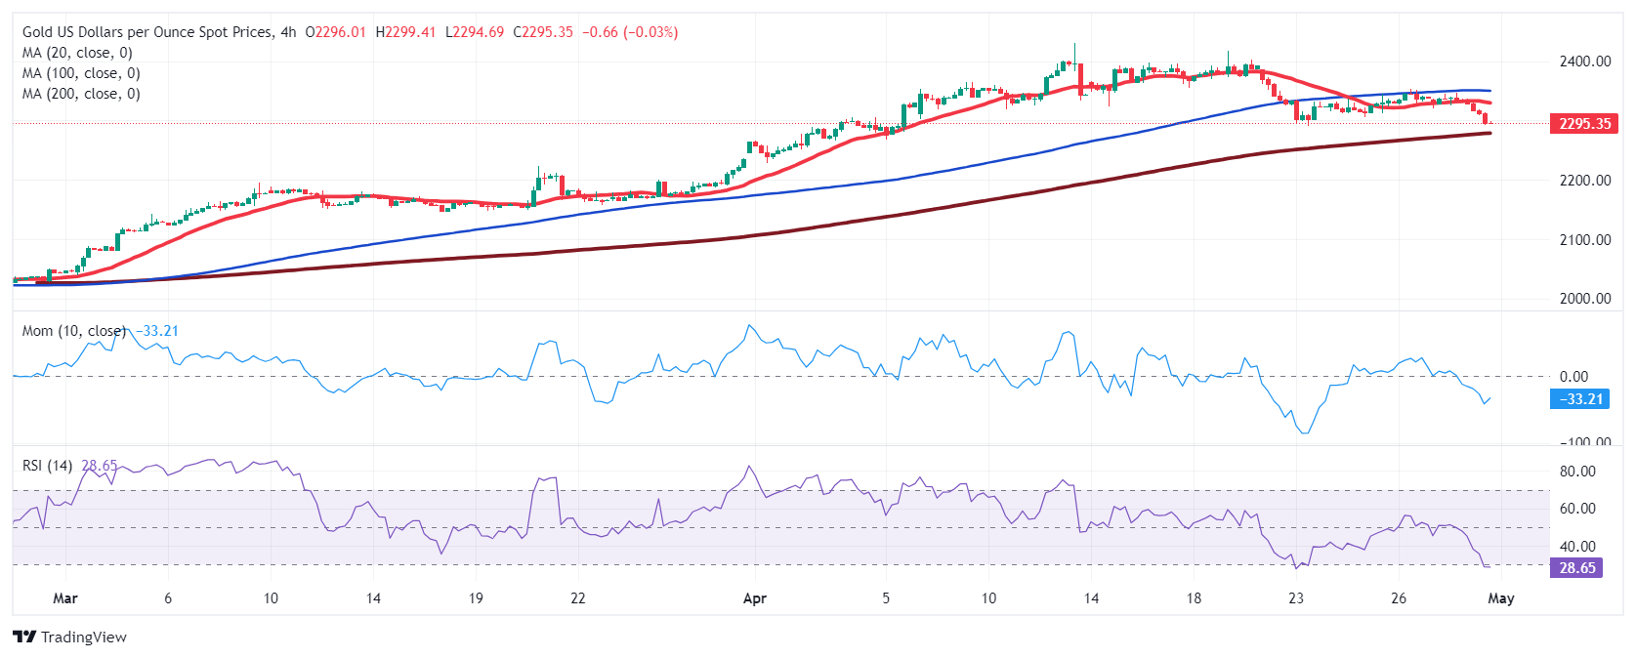Click the purple 28.65 RSI value tag
1636x658 pixels.
[x=1575, y=568]
